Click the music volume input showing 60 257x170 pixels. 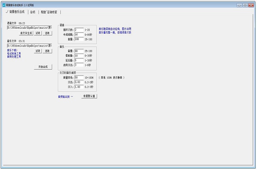click(79, 51)
